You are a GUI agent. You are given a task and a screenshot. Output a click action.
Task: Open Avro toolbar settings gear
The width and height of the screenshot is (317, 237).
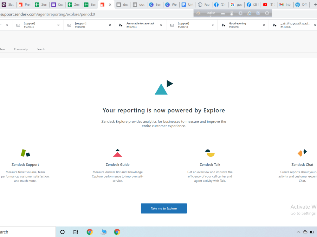240,14
